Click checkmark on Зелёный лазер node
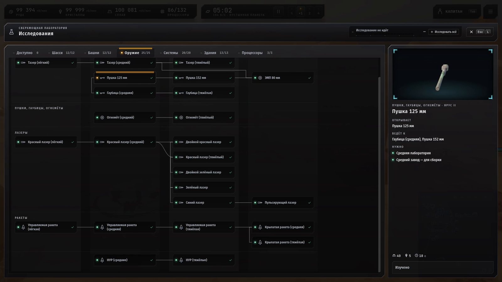Image resolution: width=502 pixels, height=282 pixels. pos(230,188)
